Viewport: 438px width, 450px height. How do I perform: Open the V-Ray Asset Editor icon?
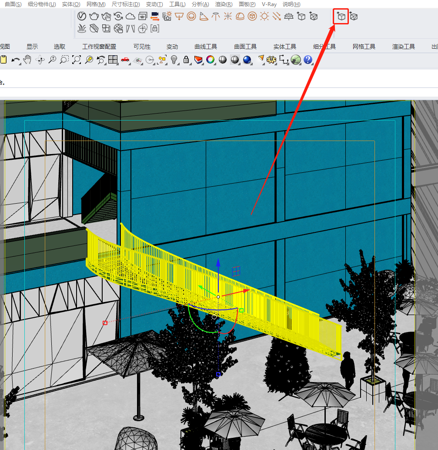(81, 17)
